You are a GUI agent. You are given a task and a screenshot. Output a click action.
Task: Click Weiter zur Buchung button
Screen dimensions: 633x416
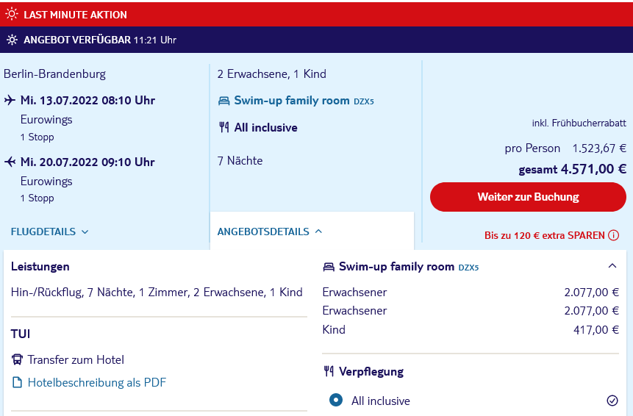click(x=528, y=197)
